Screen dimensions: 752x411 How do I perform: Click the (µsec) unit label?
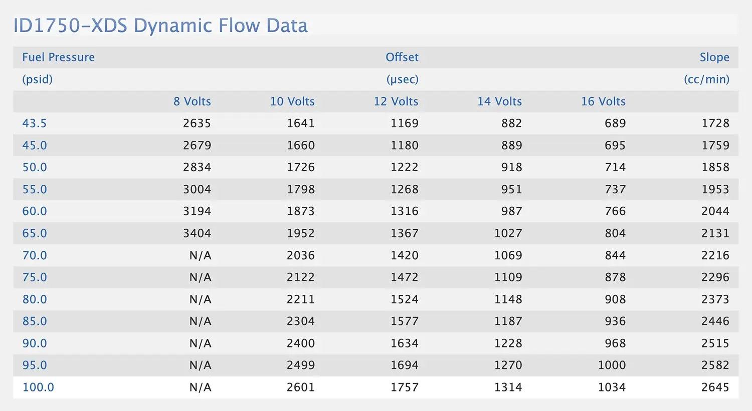tap(402, 79)
